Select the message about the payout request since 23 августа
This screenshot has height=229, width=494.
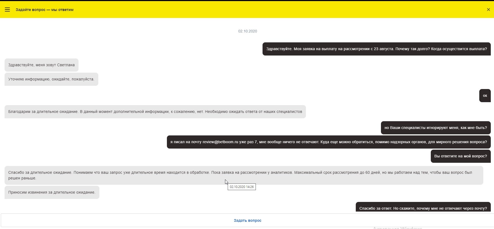(x=376, y=49)
